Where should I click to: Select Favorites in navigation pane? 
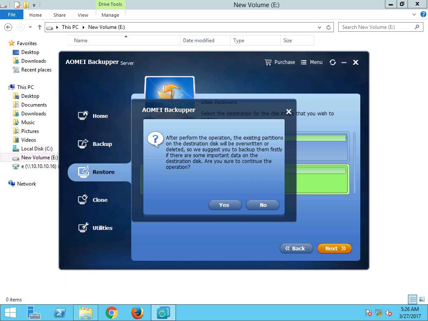coord(26,43)
